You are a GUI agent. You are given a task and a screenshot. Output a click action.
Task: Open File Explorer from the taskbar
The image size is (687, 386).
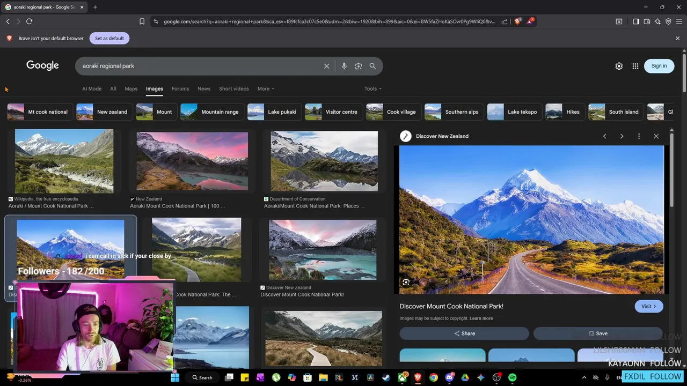(x=323, y=377)
